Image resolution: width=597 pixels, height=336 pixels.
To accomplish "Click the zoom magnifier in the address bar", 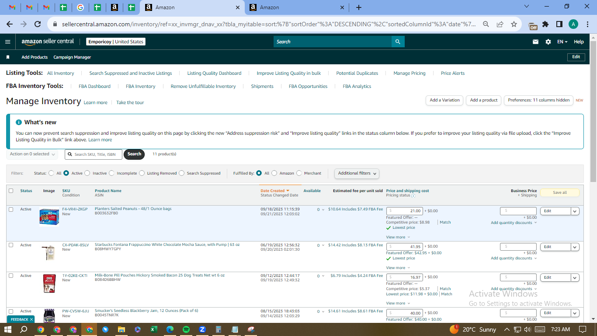I will point(486,24).
